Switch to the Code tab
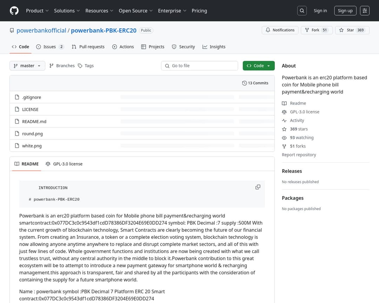 click(x=21, y=47)
